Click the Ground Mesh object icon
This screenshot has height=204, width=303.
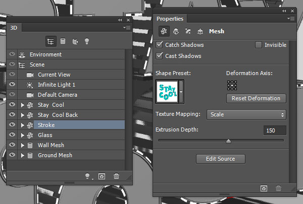pos(30,155)
